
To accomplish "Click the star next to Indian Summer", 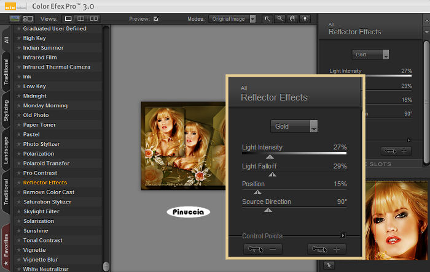I will 18,48.
